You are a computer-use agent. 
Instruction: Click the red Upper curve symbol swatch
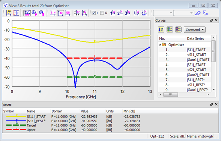[16, 130]
